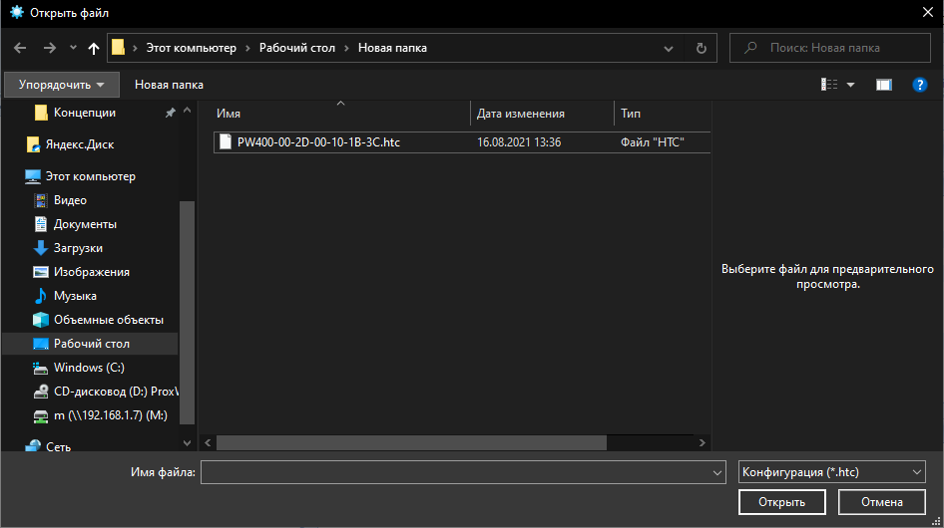Image resolution: width=944 pixels, height=528 pixels.
Task: Click the Back navigation arrow
Action: pos(21,48)
